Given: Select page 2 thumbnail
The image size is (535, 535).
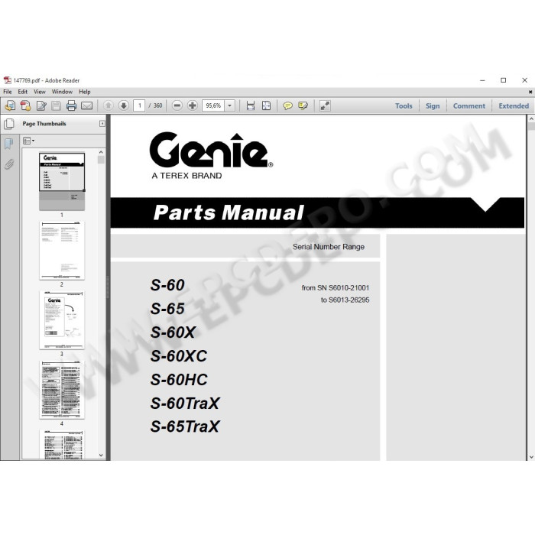Looking at the screenshot, I should (x=62, y=251).
